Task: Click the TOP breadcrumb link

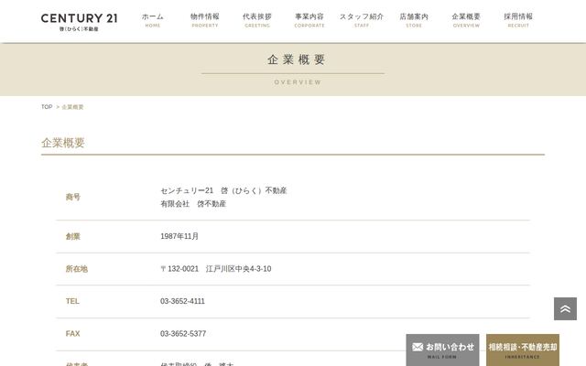Action: point(47,107)
